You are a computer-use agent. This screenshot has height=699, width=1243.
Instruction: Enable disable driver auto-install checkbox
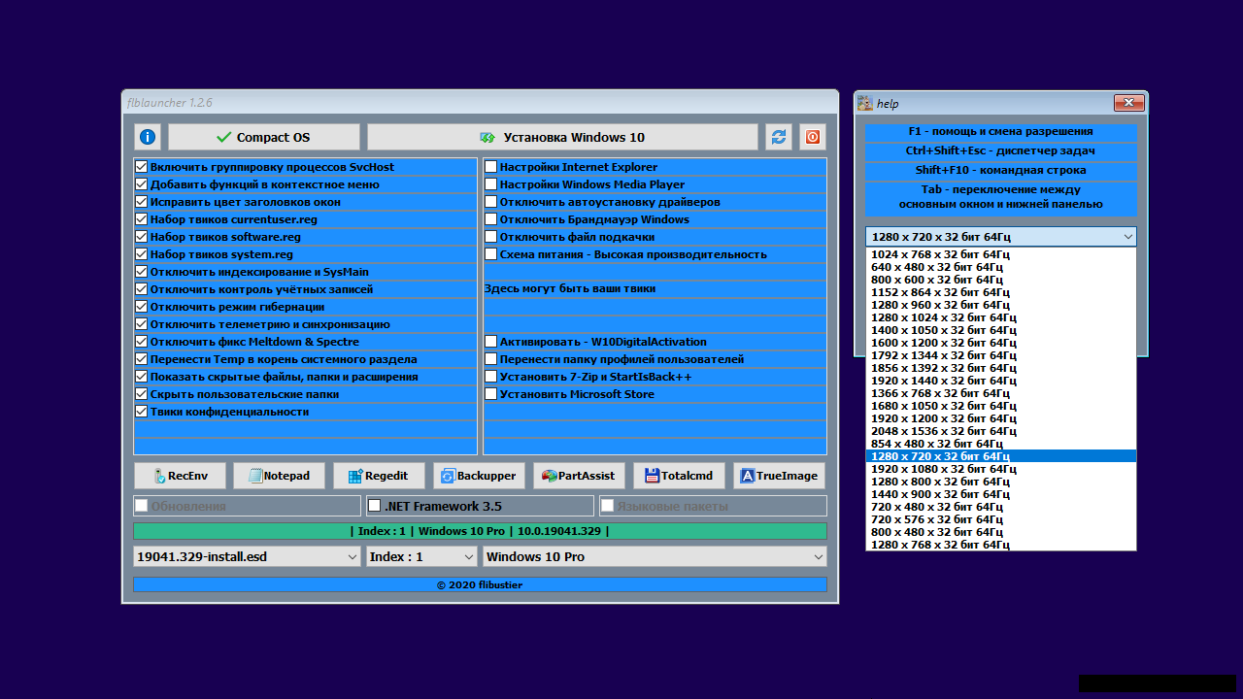coord(491,202)
